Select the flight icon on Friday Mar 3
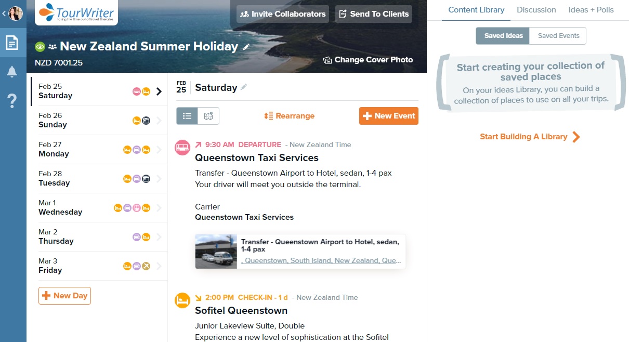The width and height of the screenshot is (629, 342). pos(146,266)
